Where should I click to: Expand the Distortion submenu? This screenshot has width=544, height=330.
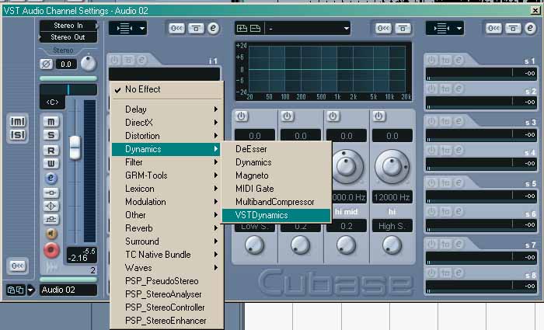coord(166,136)
